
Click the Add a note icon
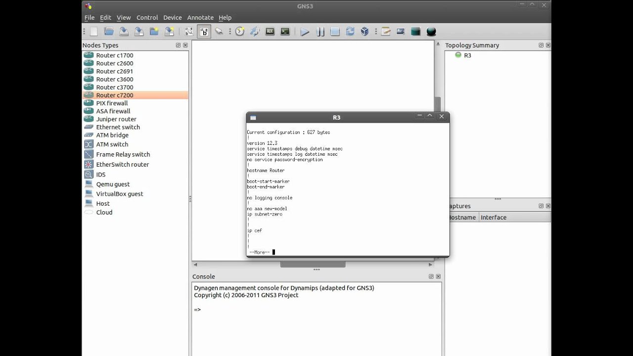coord(386,32)
